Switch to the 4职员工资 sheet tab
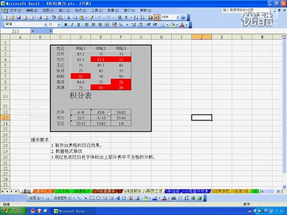Image resolution: width=287 pixels, height=215 pixels. click(x=153, y=191)
